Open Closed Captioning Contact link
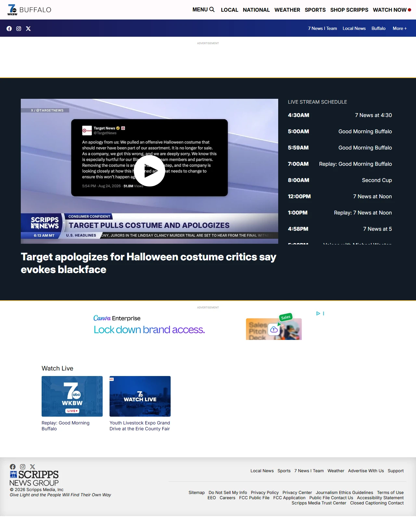The height and width of the screenshot is (520, 416). [377, 503]
